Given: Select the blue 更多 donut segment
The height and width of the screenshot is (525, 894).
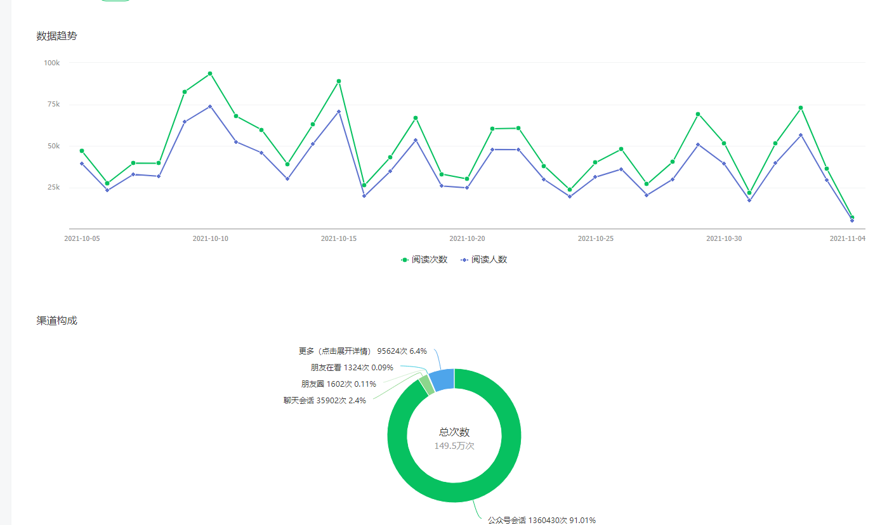Looking at the screenshot, I should (x=442, y=380).
